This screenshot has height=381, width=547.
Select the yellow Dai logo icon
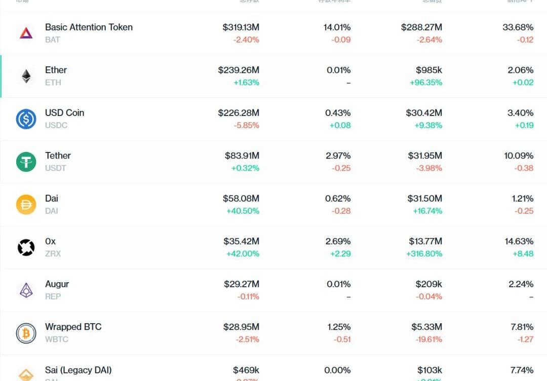[26, 205]
